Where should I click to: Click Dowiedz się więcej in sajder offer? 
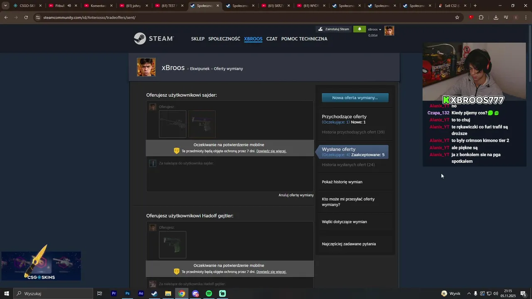pos(271,151)
